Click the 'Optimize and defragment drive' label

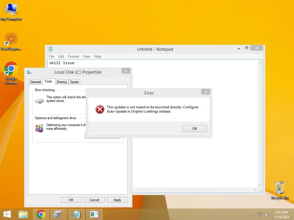click(55, 118)
